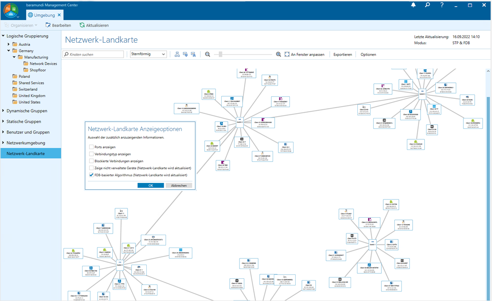The height and width of the screenshot is (301, 492).
Task: Uncheck FDB-basierter Algorithmus option
Action: (x=91, y=175)
